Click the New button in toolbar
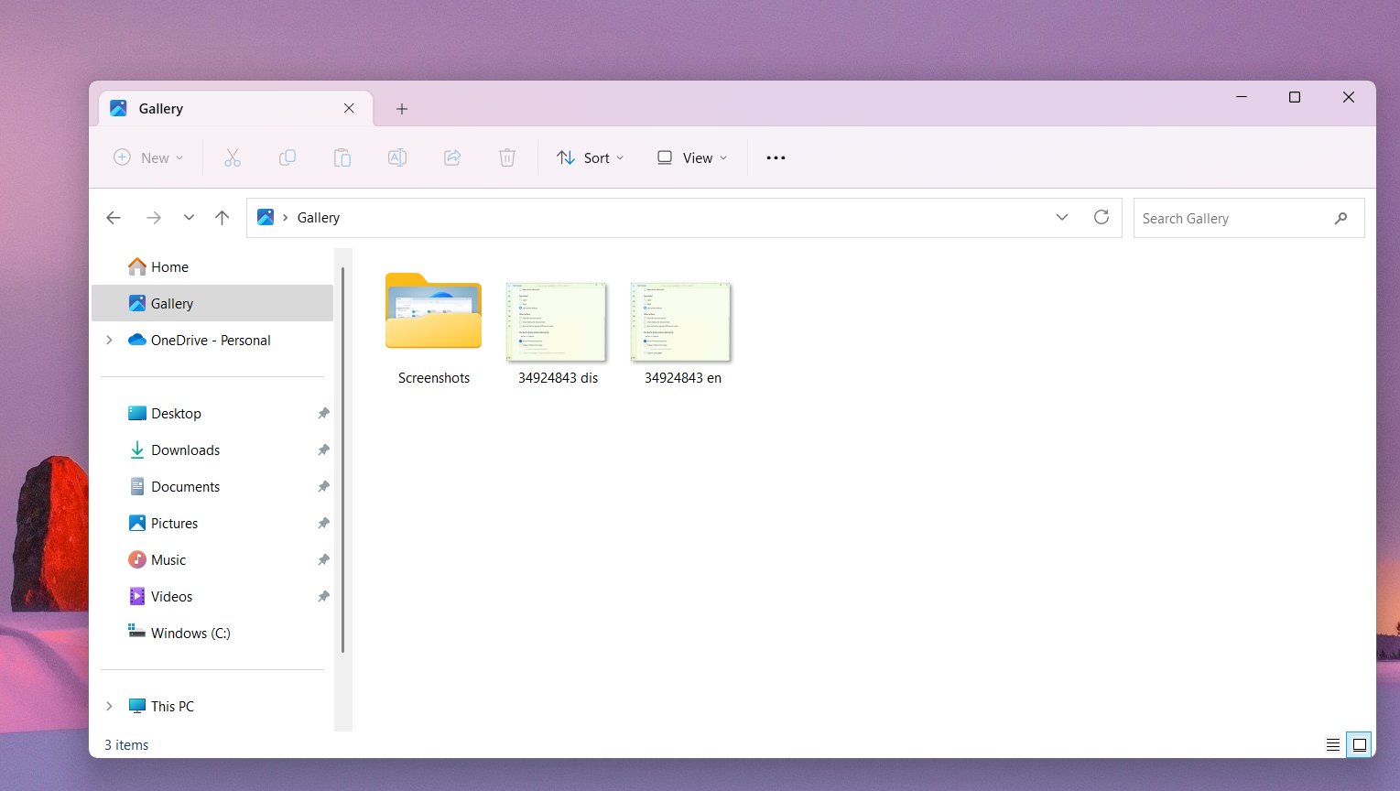Viewport: 1400px width, 791px height. (148, 157)
